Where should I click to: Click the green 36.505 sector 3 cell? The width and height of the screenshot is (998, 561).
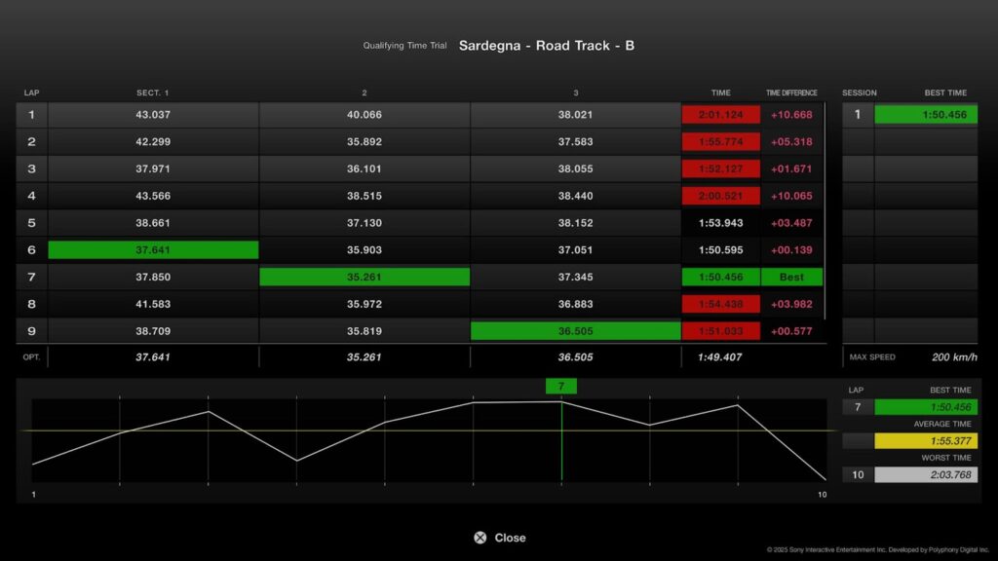[575, 331]
